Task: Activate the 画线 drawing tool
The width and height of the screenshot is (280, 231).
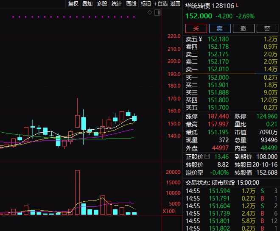Action: [131, 3]
